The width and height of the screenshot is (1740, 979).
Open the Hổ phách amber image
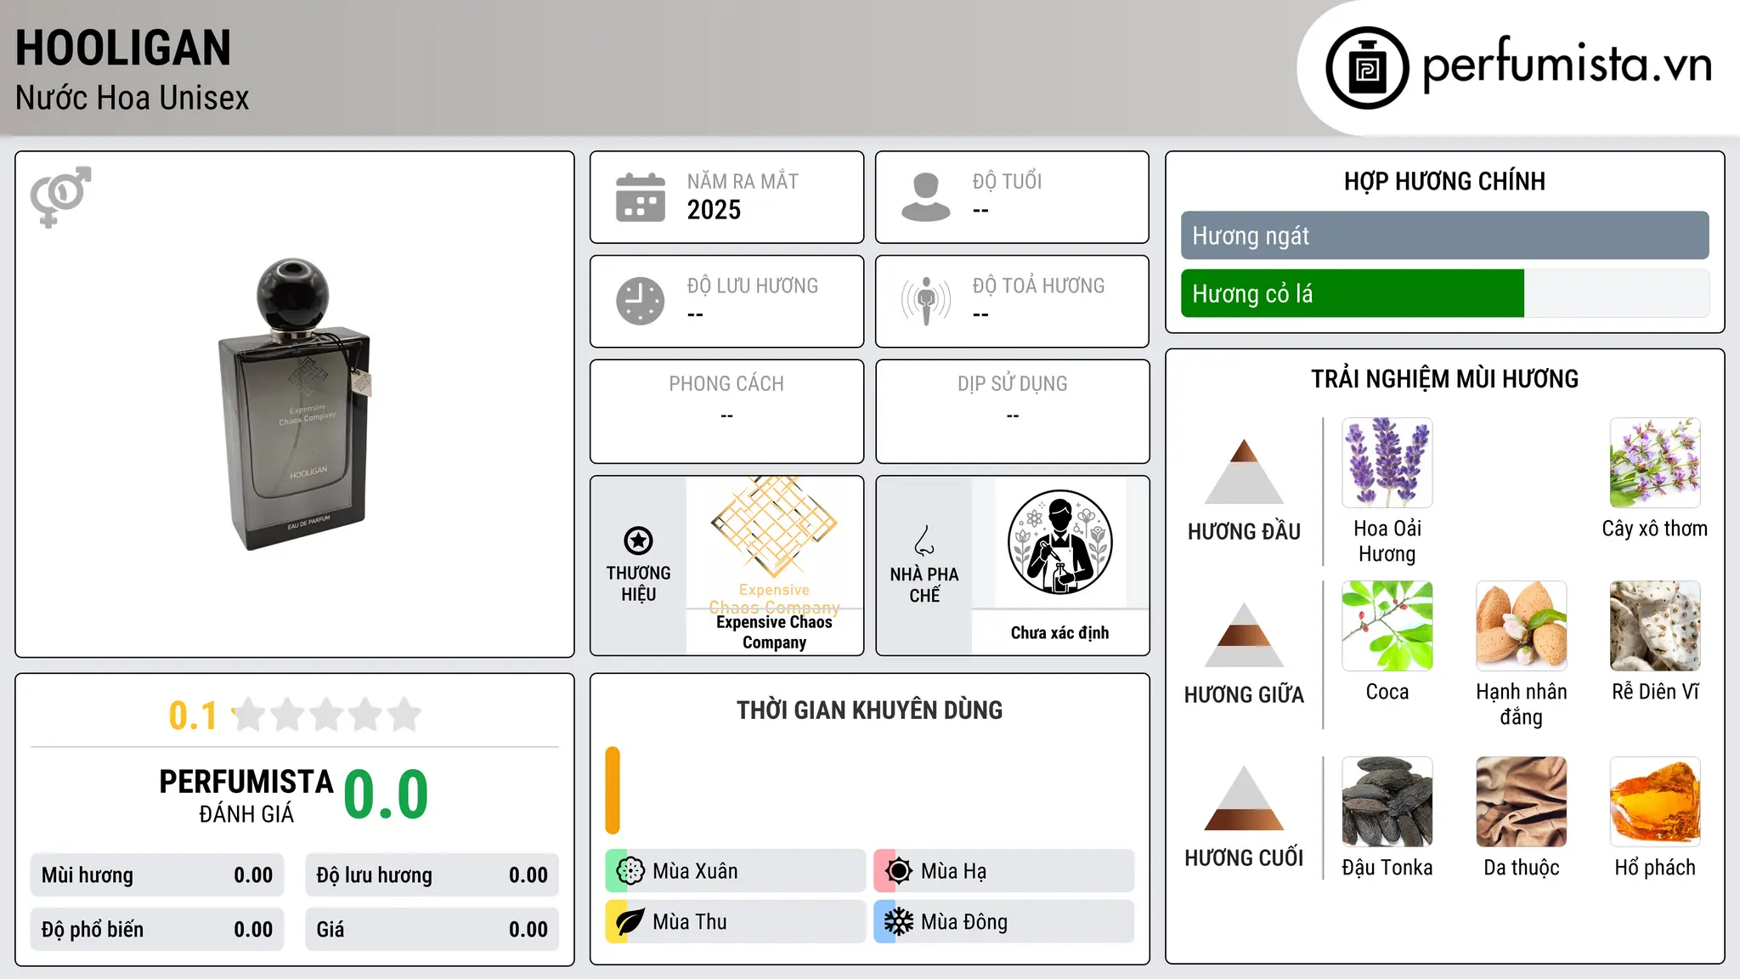click(1655, 801)
